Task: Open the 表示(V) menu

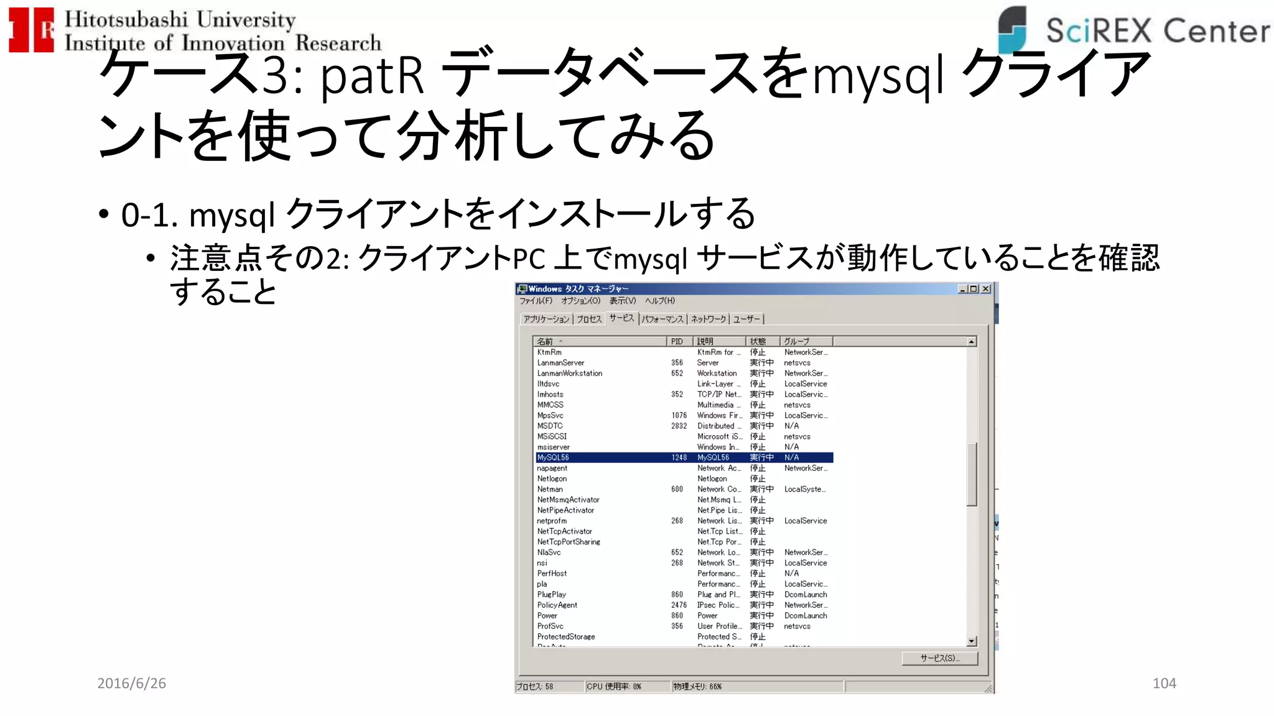Action: 622,301
